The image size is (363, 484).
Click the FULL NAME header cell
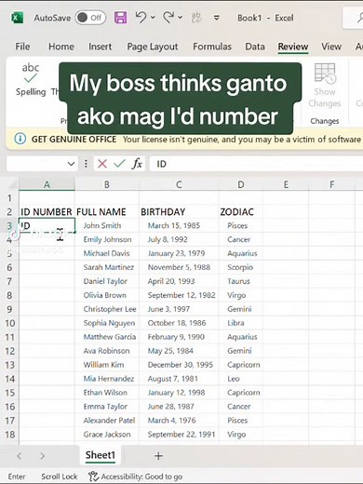pyautogui.click(x=107, y=212)
